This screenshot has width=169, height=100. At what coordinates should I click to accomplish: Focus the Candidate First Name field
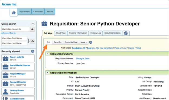14,38
